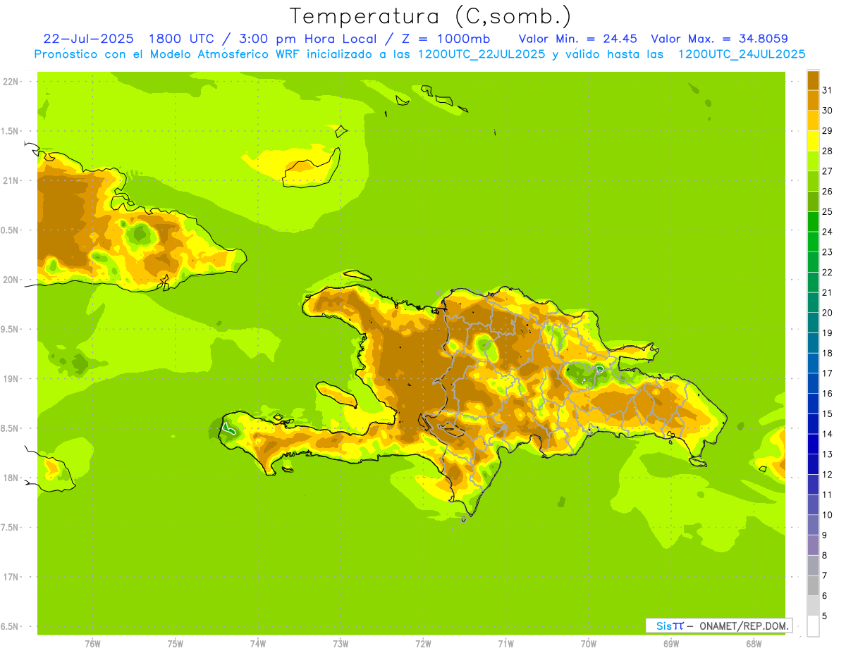The image size is (846, 653).
Task: Click legend value "25"
Action: 828,211
